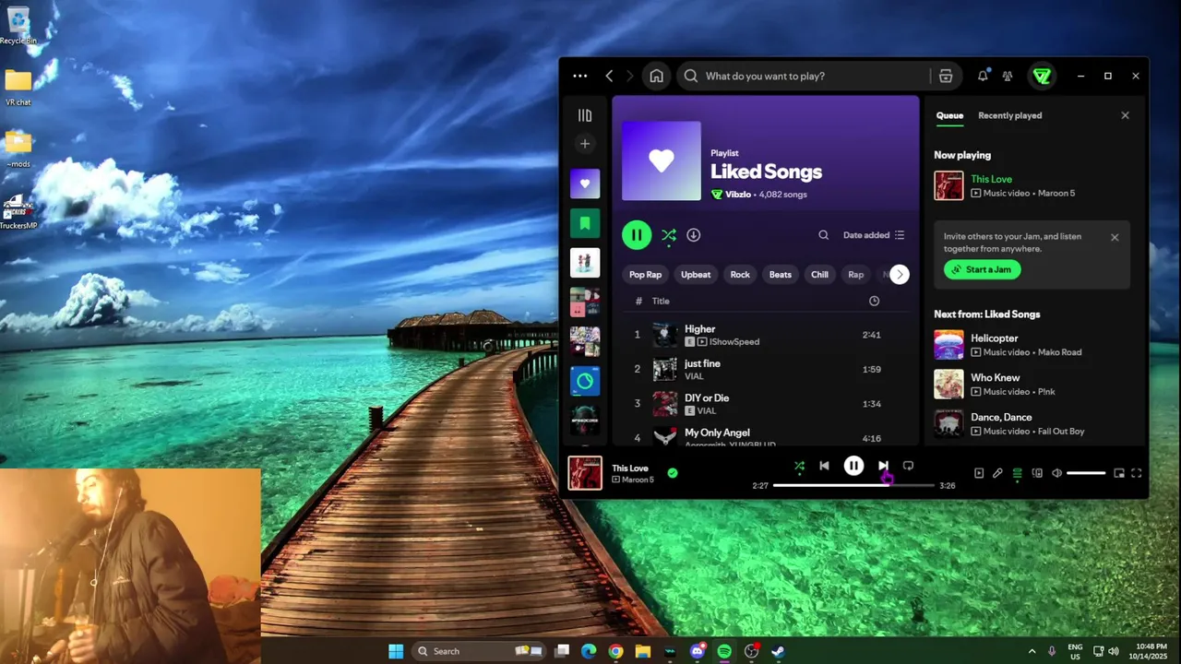Show lyrics with the microphone icon
The image size is (1181, 664).
click(997, 473)
